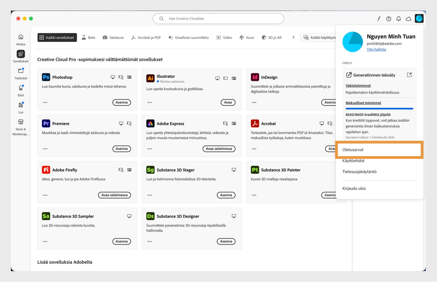Image resolution: width=437 pixels, height=282 pixels.
Task: Open the Aloitus home icon
Action: pos(21,37)
